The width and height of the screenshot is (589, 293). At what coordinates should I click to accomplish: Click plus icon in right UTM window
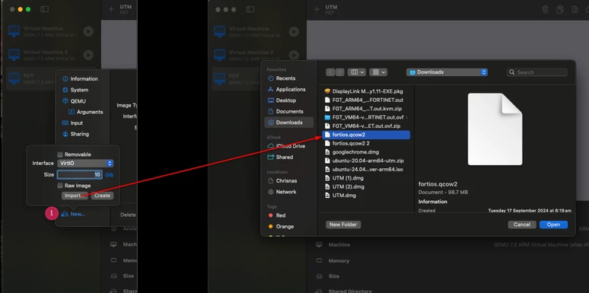point(317,9)
